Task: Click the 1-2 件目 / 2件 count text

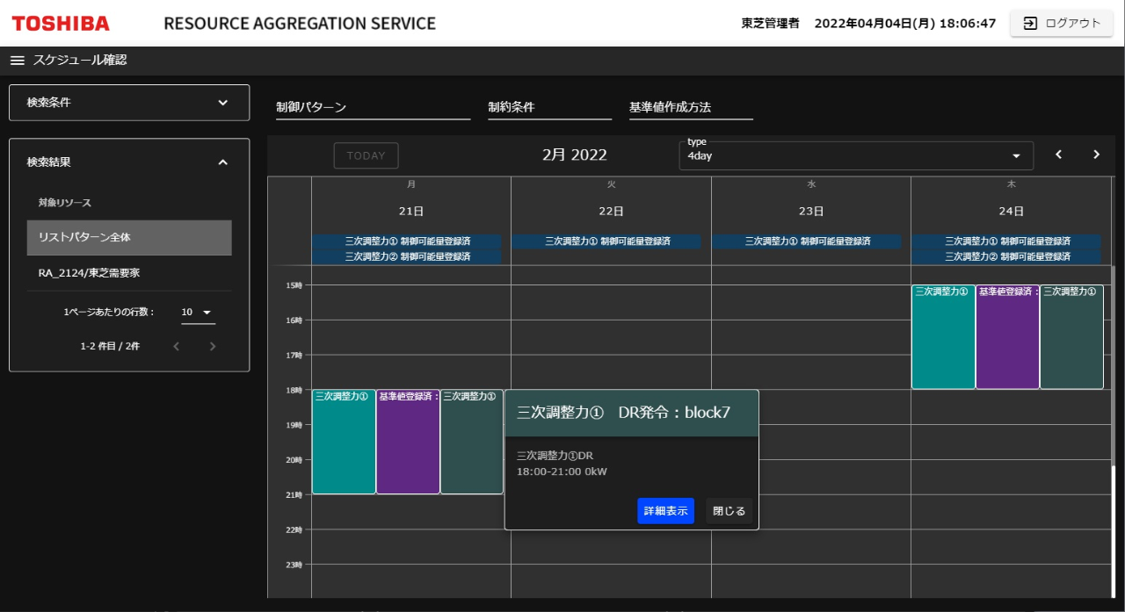Action: [110, 346]
